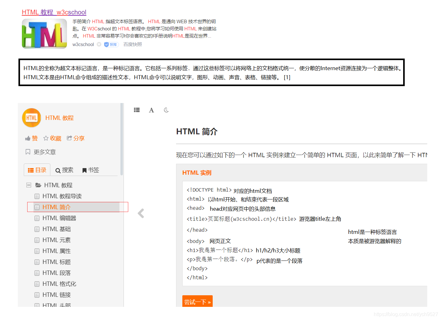Open 更多文章 bookmark link
Viewport: 441px width, 320px height.
coord(40,152)
